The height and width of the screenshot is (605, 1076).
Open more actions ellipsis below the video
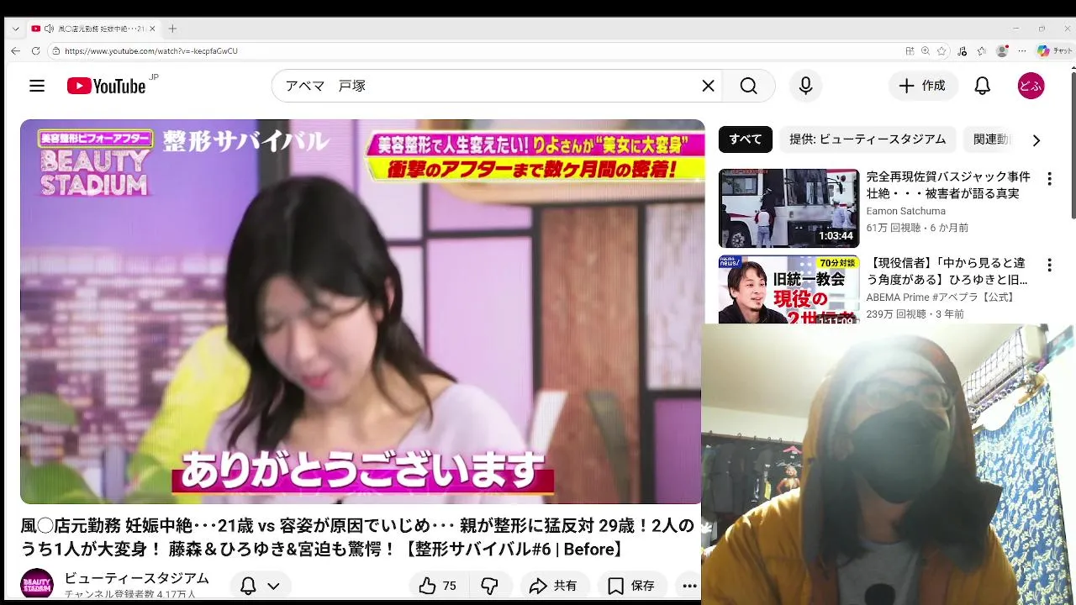pos(689,586)
